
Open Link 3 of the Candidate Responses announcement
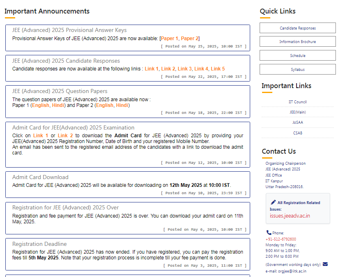(x=185, y=69)
